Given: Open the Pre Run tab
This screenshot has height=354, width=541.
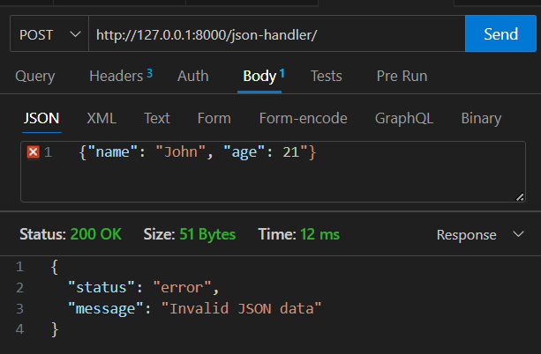Looking at the screenshot, I should tap(402, 77).
